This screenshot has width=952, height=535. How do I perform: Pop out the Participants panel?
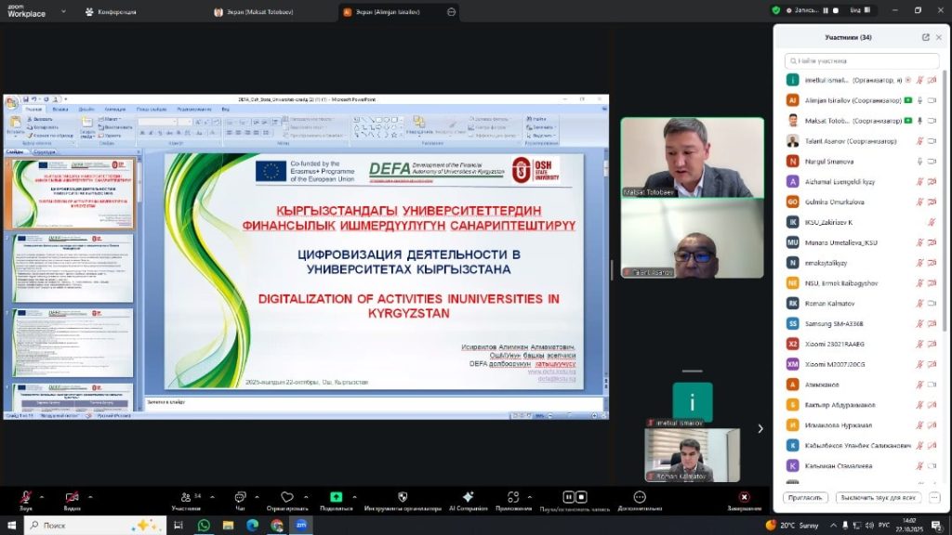click(925, 37)
